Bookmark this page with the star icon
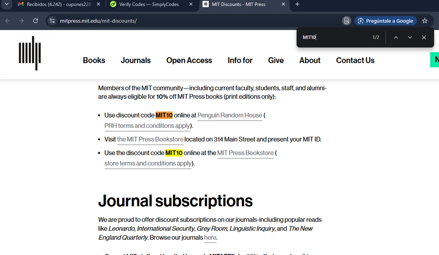This screenshot has width=439, height=255. click(425, 21)
